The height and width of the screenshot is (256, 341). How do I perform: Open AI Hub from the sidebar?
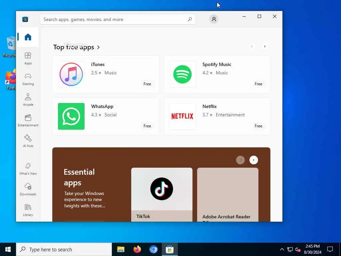28,141
